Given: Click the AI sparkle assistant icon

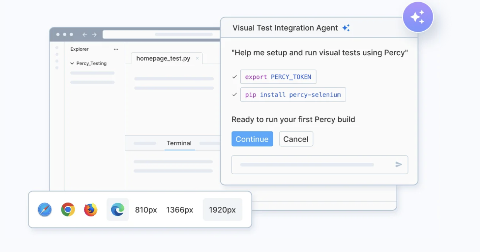Looking at the screenshot, I should pyautogui.click(x=418, y=17).
